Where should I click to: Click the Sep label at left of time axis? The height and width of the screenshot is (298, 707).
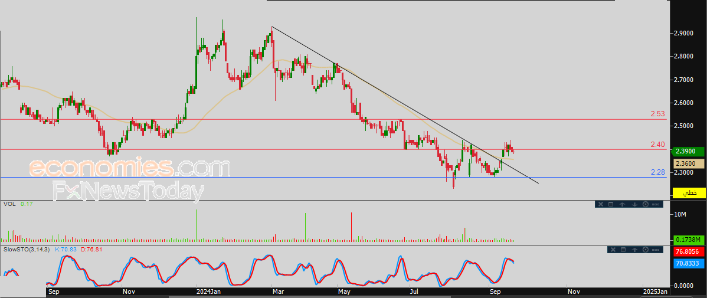pos(53,292)
